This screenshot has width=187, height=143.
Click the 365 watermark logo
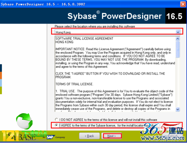162,129
